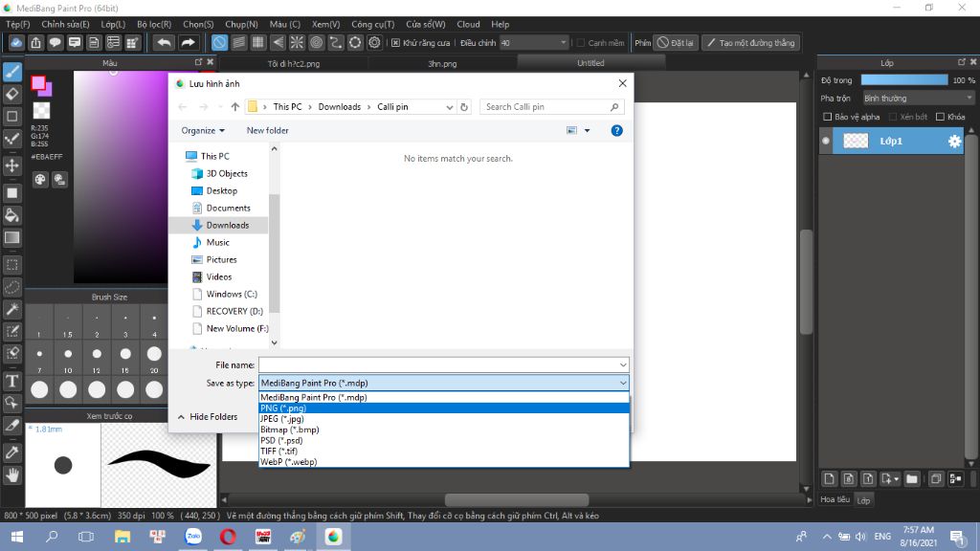Select the Text tool
This screenshot has width=980, height=551.
point(12,381)
